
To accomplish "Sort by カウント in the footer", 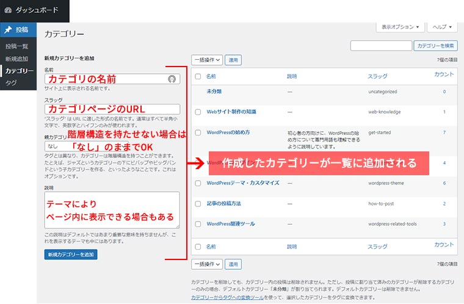I will click(x=444, y=245).
